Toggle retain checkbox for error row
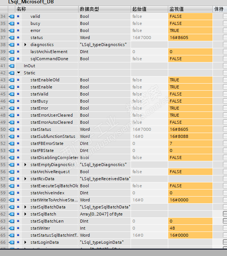The image size is (227, 256). pyautogui.click(x=225, y=30)
